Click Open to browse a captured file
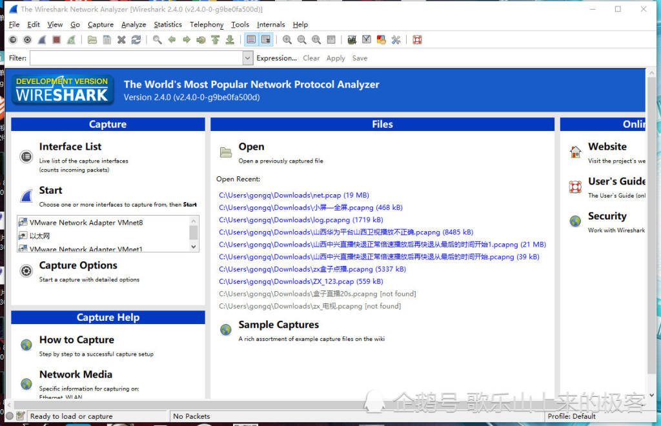Screen dimensions: 661x426 [251, 147]
